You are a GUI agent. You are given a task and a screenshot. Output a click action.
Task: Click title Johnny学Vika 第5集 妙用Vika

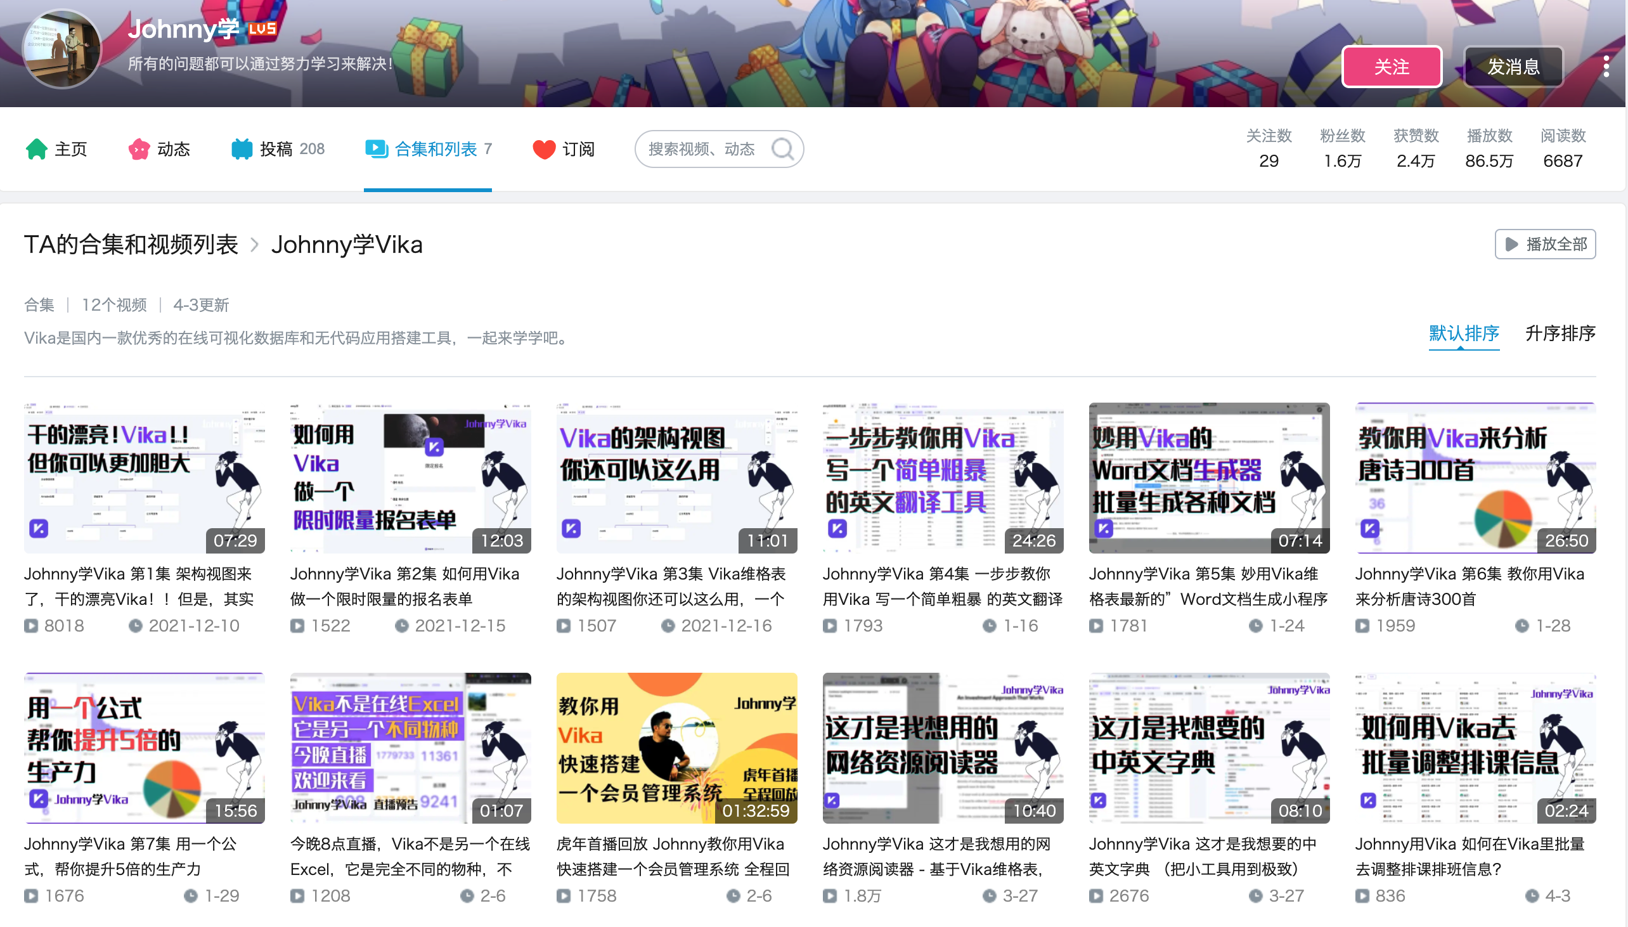(x=1208, y=587)
